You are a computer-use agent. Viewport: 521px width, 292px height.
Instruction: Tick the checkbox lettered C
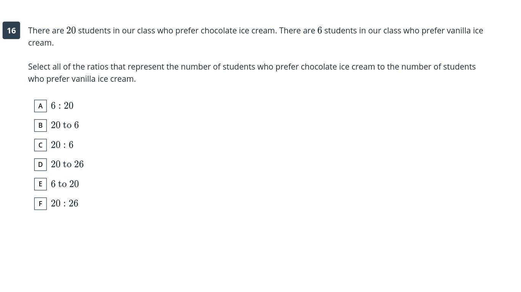pos(40,145)
